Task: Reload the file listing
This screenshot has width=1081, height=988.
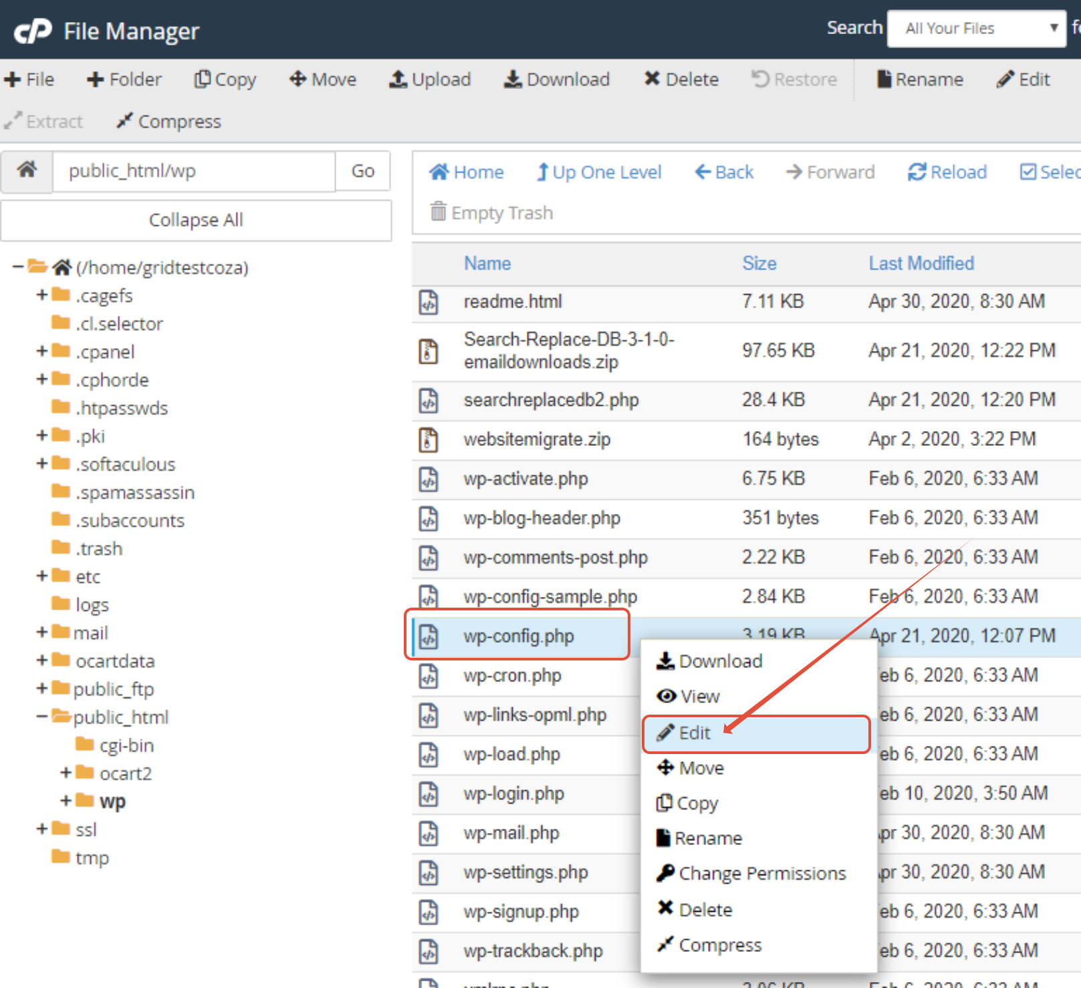Action: [x=947, y=172]
